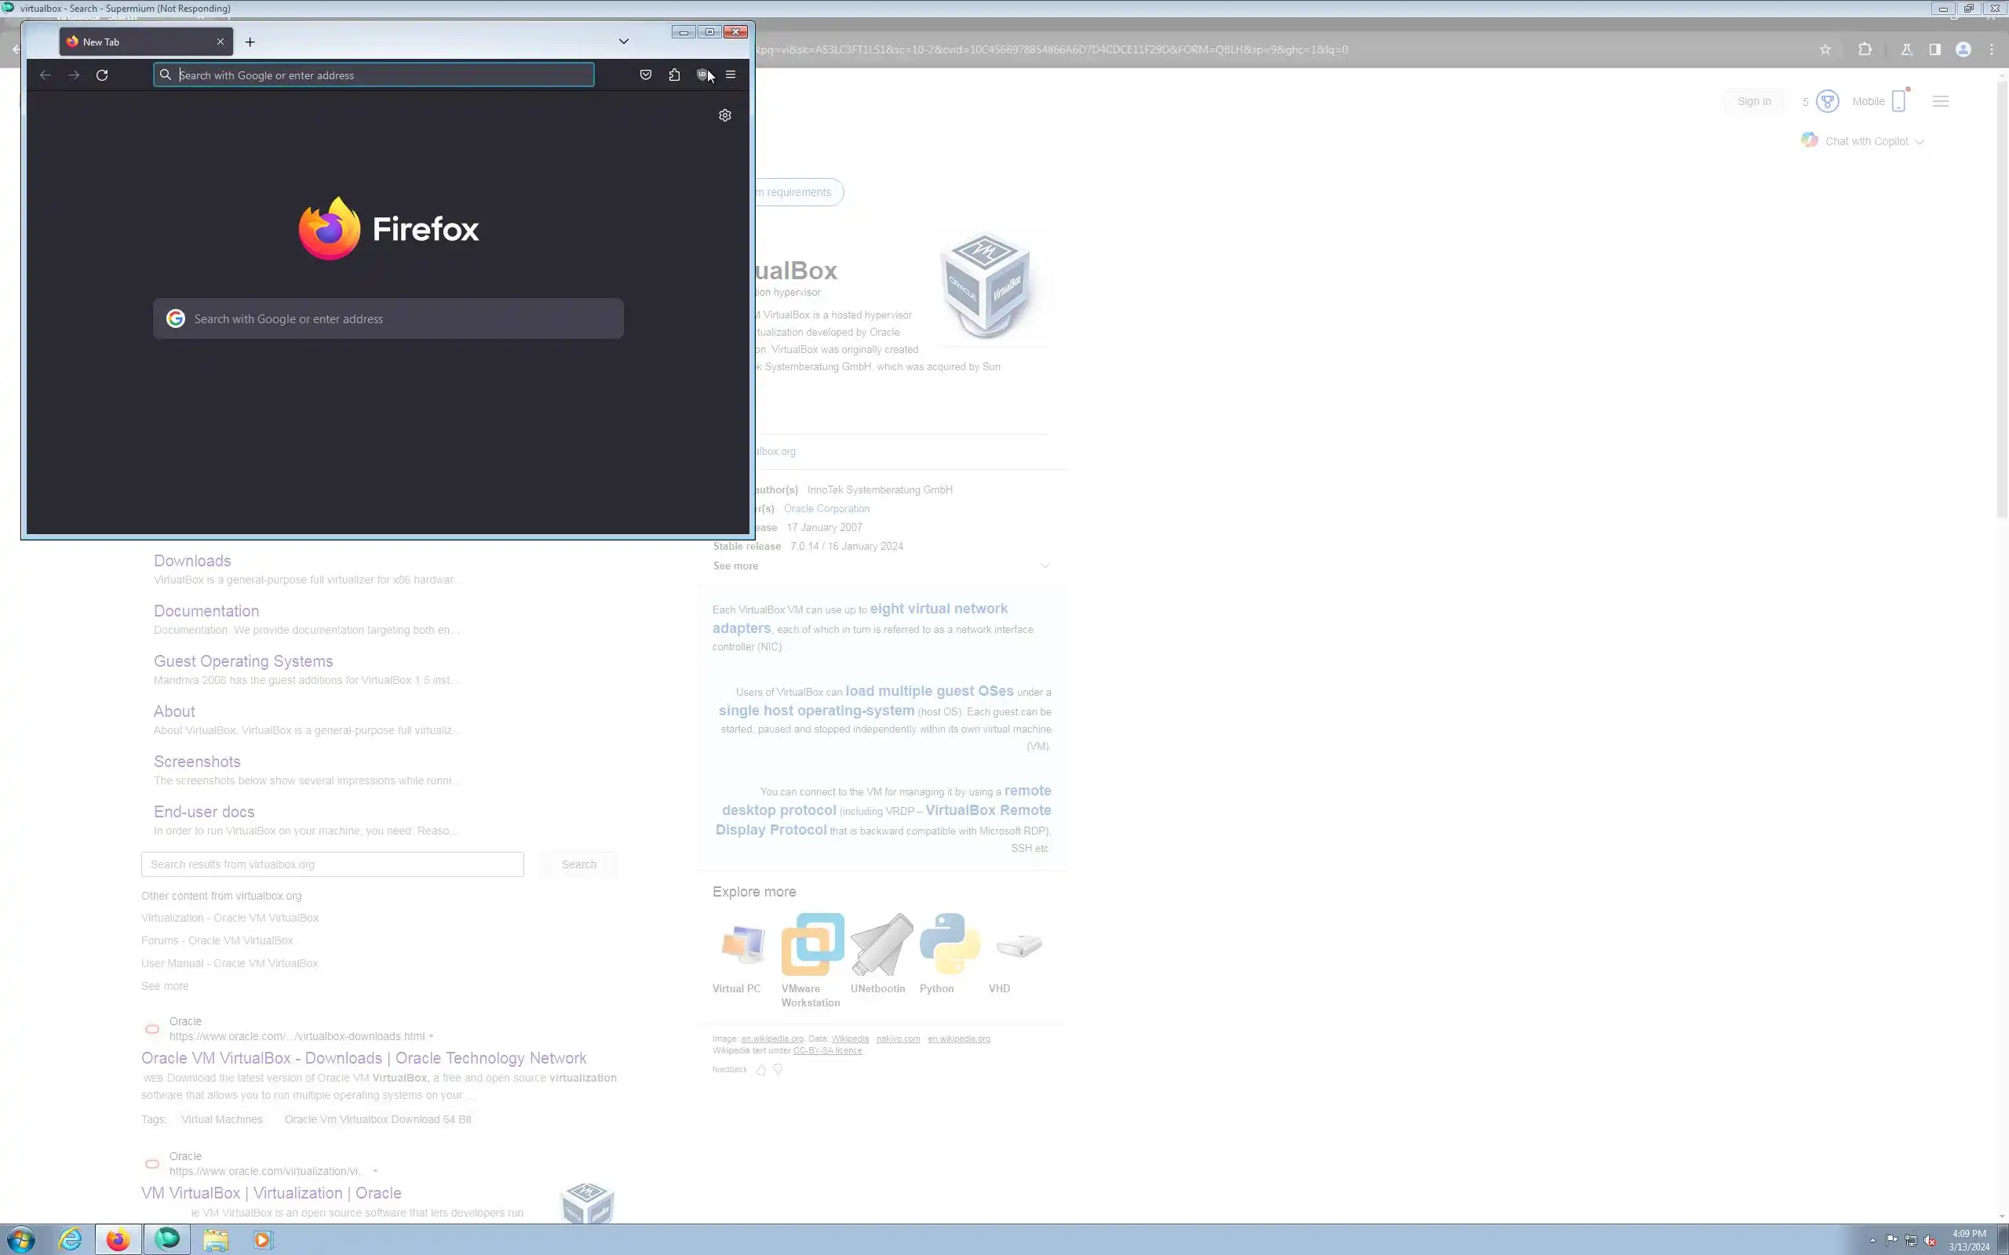Open Firefox extensions puzzle icon
The width and height of the screenshot is (2009, 1255).
pos(674,75)
